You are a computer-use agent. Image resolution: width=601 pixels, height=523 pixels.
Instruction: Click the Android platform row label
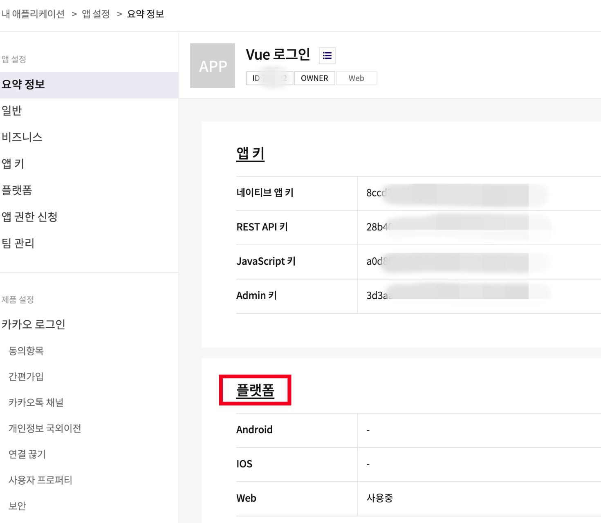point(254,429)
